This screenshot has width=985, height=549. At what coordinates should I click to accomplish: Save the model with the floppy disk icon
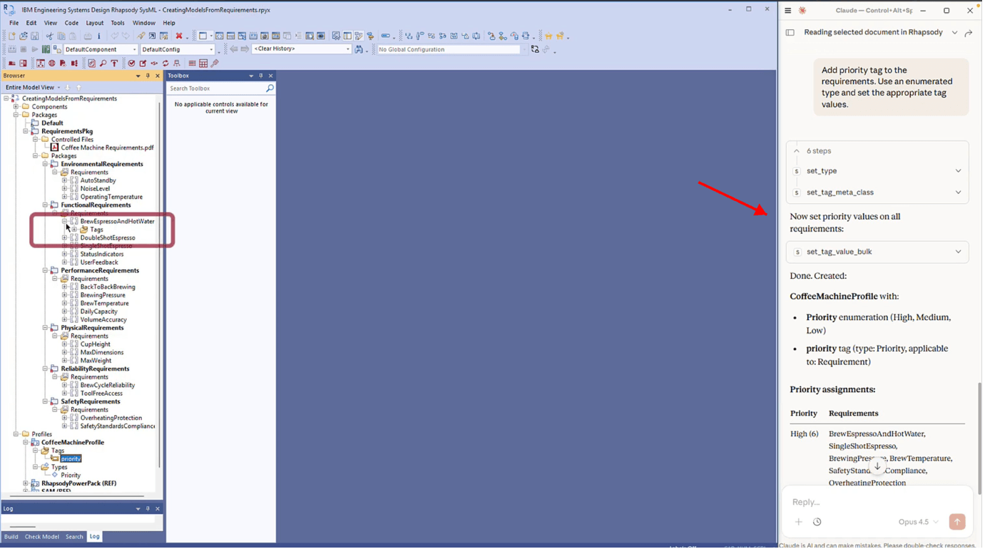[34, 36]
